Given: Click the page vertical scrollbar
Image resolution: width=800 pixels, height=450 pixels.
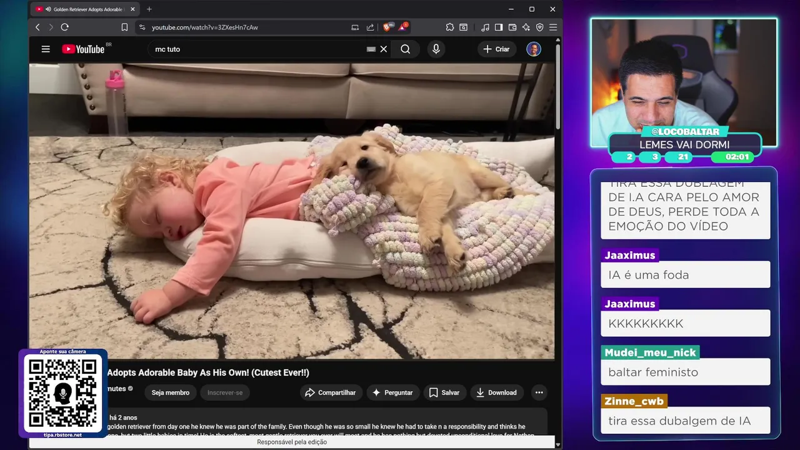Looking at the screenshot, I should [x=557, y=87].
